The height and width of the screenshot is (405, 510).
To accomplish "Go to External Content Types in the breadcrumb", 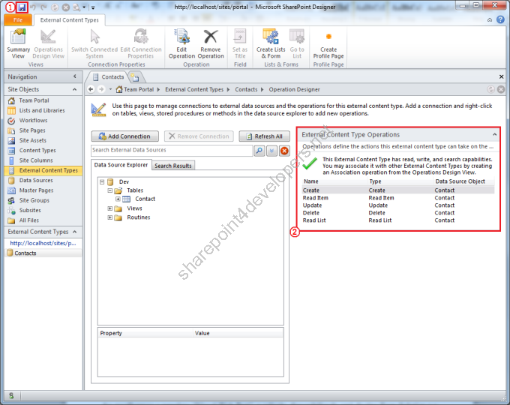I will click(x=194, y=89).
